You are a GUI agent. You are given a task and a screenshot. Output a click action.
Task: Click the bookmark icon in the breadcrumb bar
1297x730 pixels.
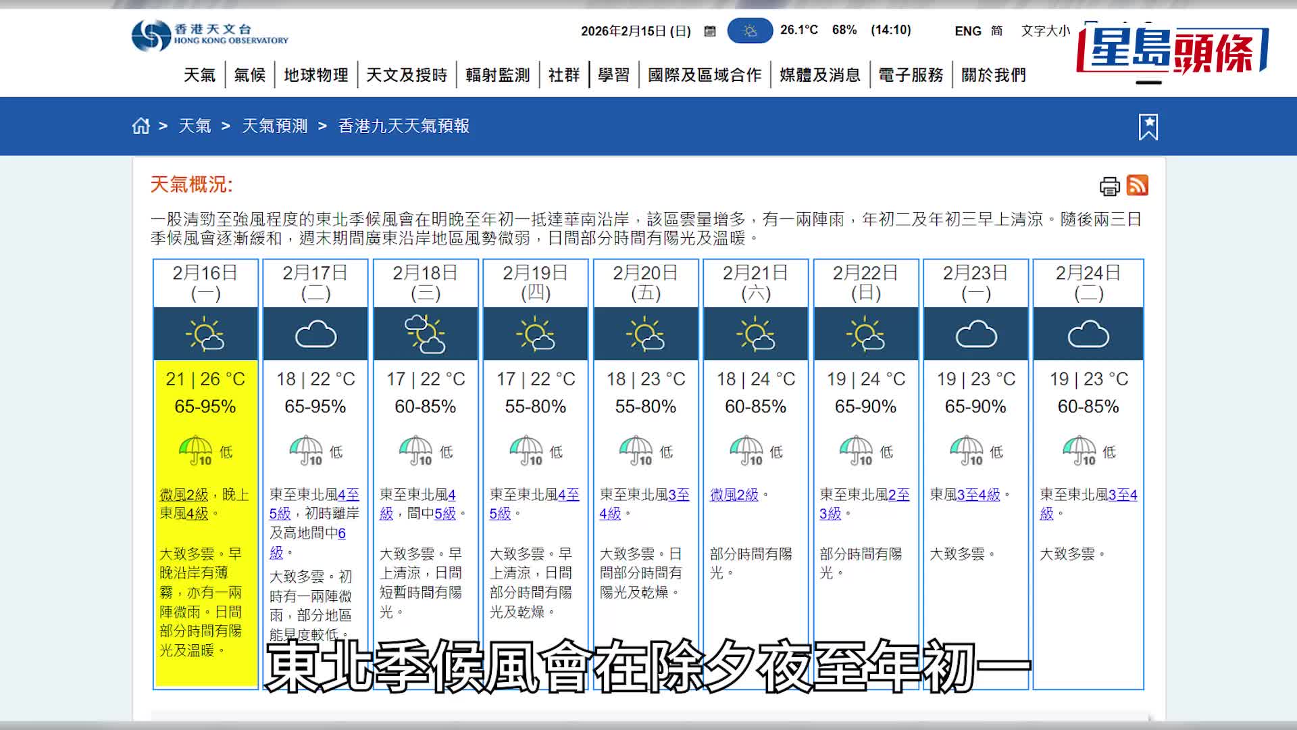[x=1150, y=126]
